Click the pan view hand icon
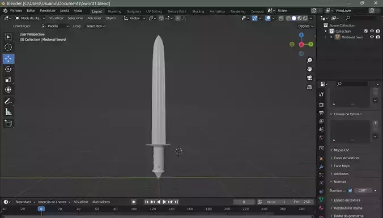This screenshot has height=218, width=383. (309, 69)
